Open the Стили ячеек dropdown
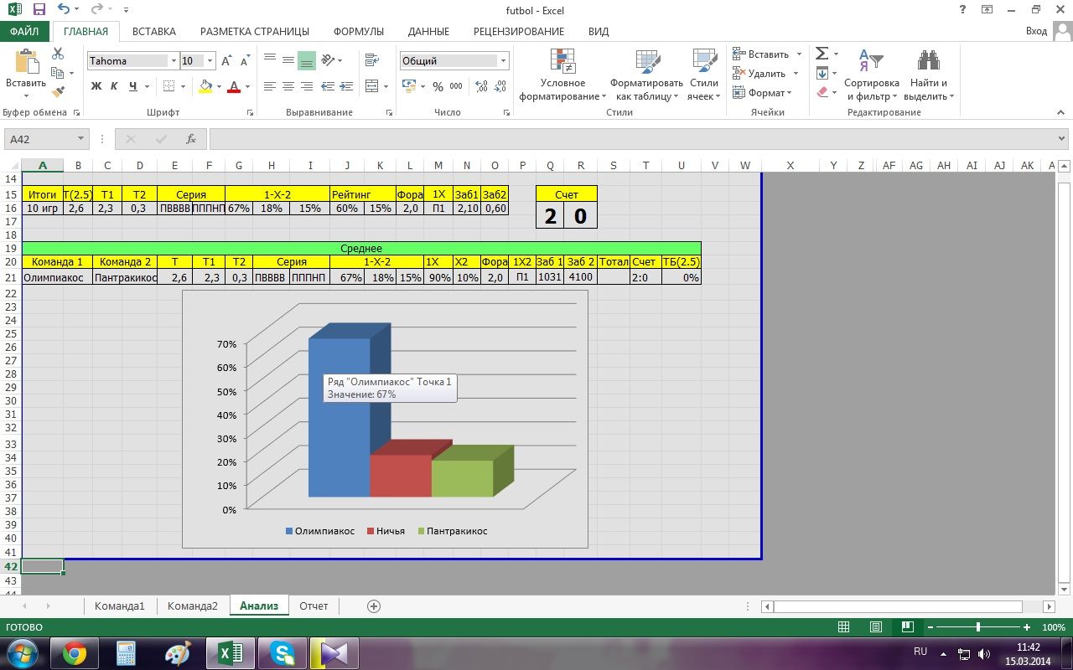 (x=704, y=75)
